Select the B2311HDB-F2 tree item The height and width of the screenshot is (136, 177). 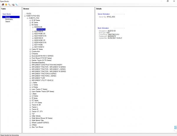[x=39, y=47]
